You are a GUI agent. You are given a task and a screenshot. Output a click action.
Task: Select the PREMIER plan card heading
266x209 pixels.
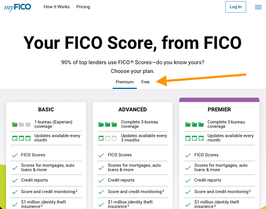pyautogui.click(x=219, y=110)
